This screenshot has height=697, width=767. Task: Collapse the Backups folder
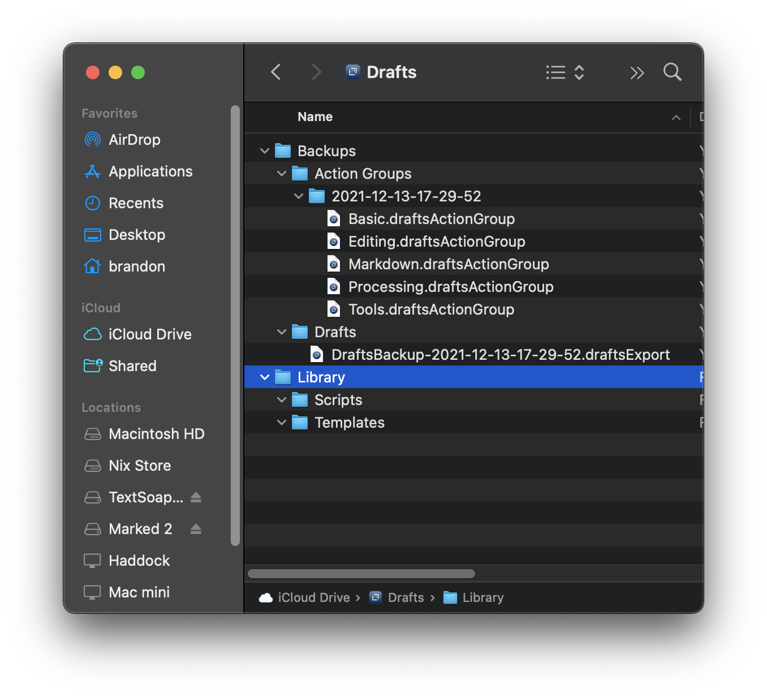pos(264,150)
